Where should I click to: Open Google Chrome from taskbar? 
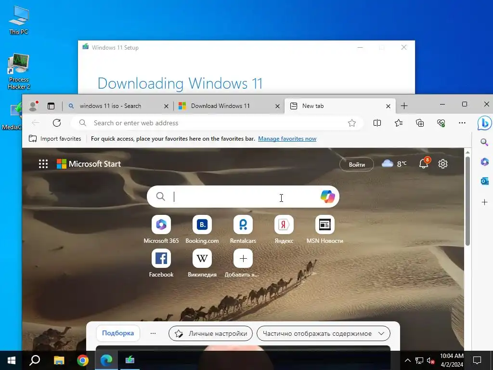tap(83, 360)
